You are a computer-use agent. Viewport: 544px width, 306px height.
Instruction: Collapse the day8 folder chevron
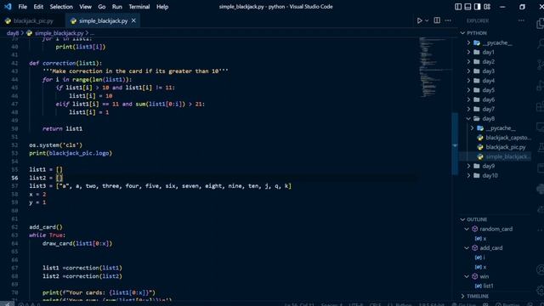[x=468, y=118]
